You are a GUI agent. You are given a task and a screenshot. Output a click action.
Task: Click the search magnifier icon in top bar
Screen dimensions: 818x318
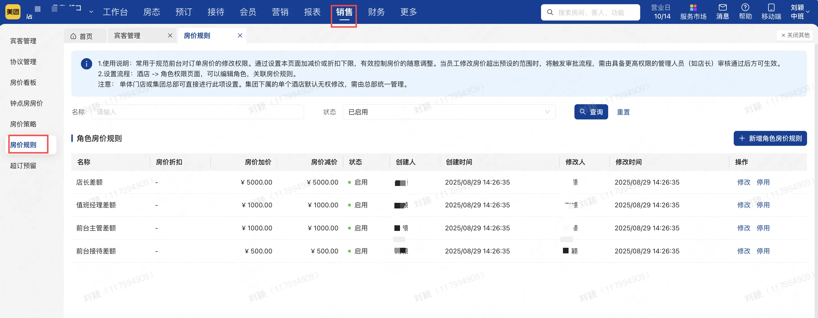[x=550, y=12]
